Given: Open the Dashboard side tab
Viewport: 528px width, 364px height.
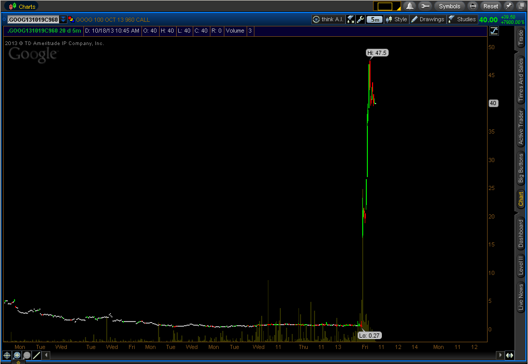Looking at the screenshot, I should pos(521,234).
